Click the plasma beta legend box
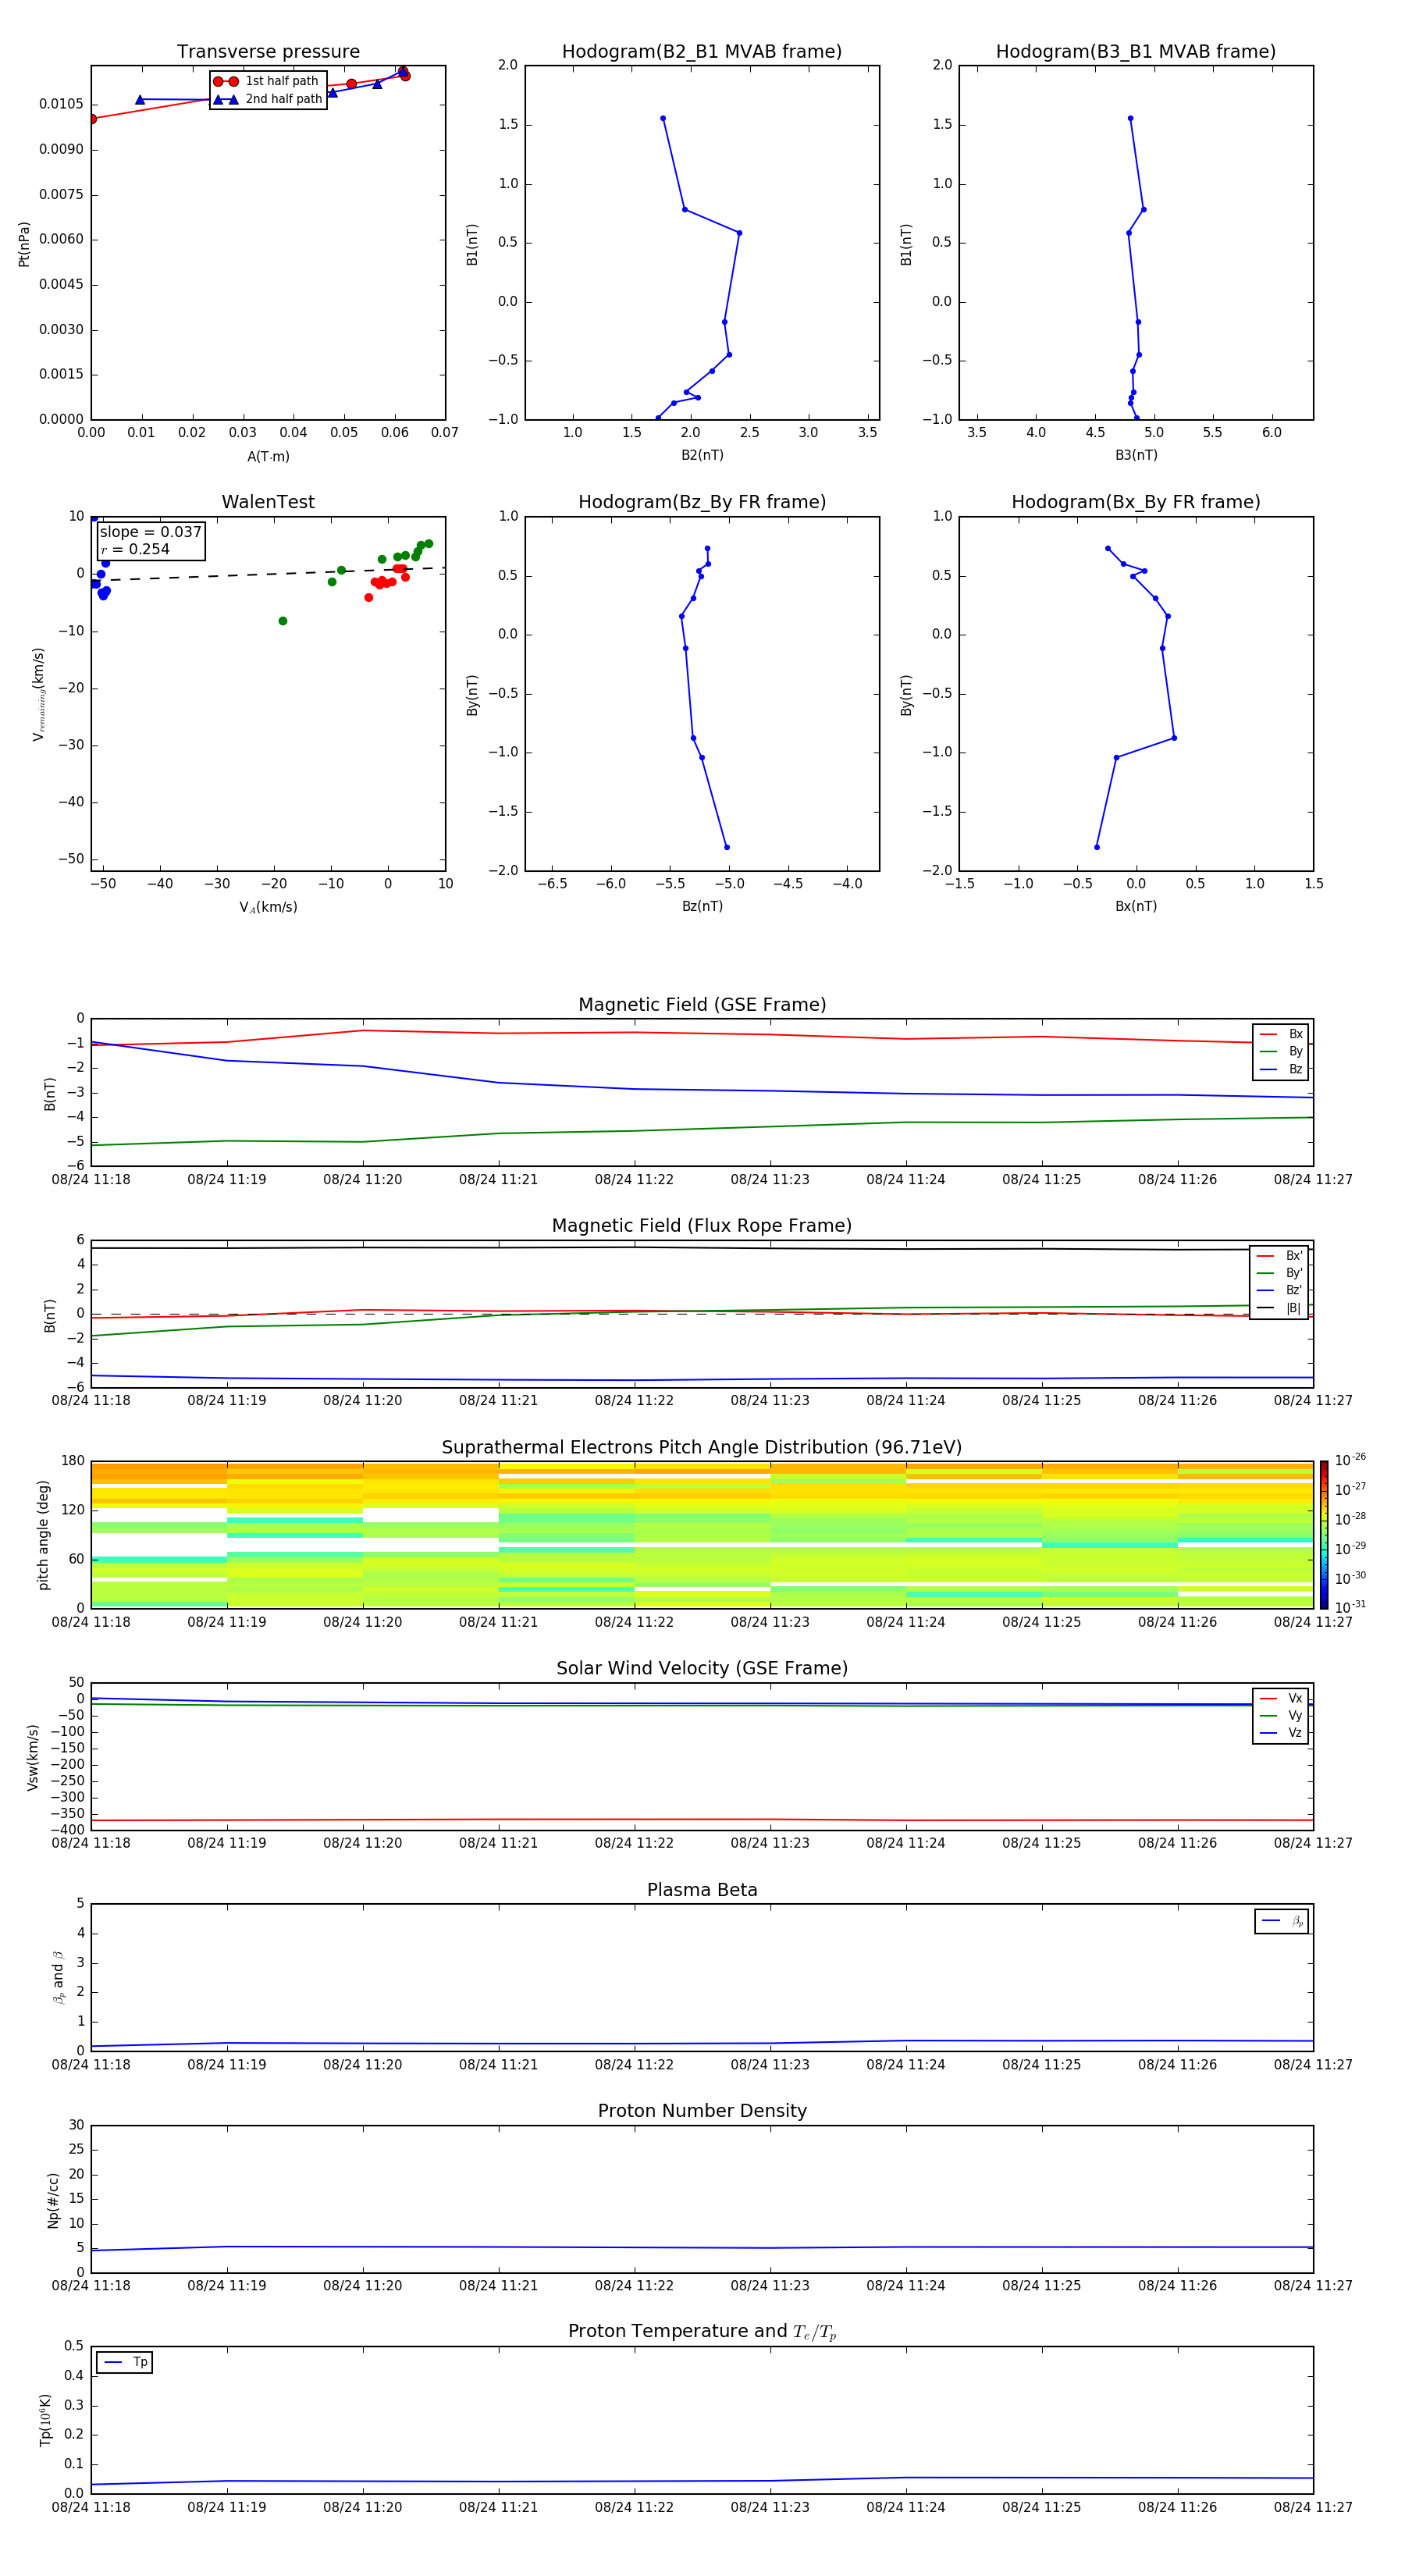Image resolution: width=1405 pixels, height=2576 pixels. pyautogui.click(x=1281, y=1921)
